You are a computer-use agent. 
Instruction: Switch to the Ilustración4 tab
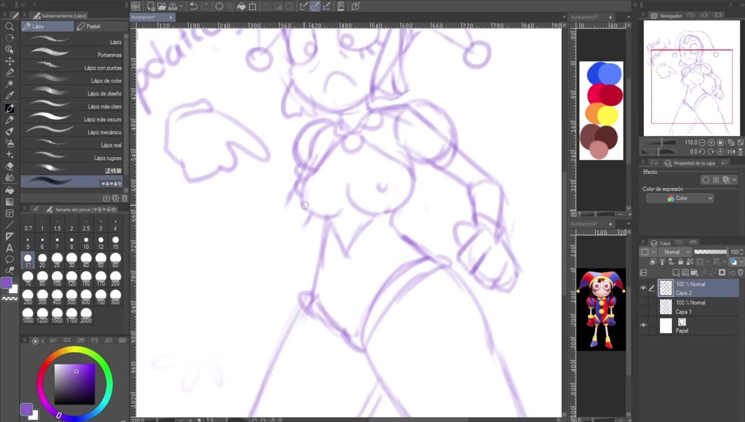[x=586, y=224]
